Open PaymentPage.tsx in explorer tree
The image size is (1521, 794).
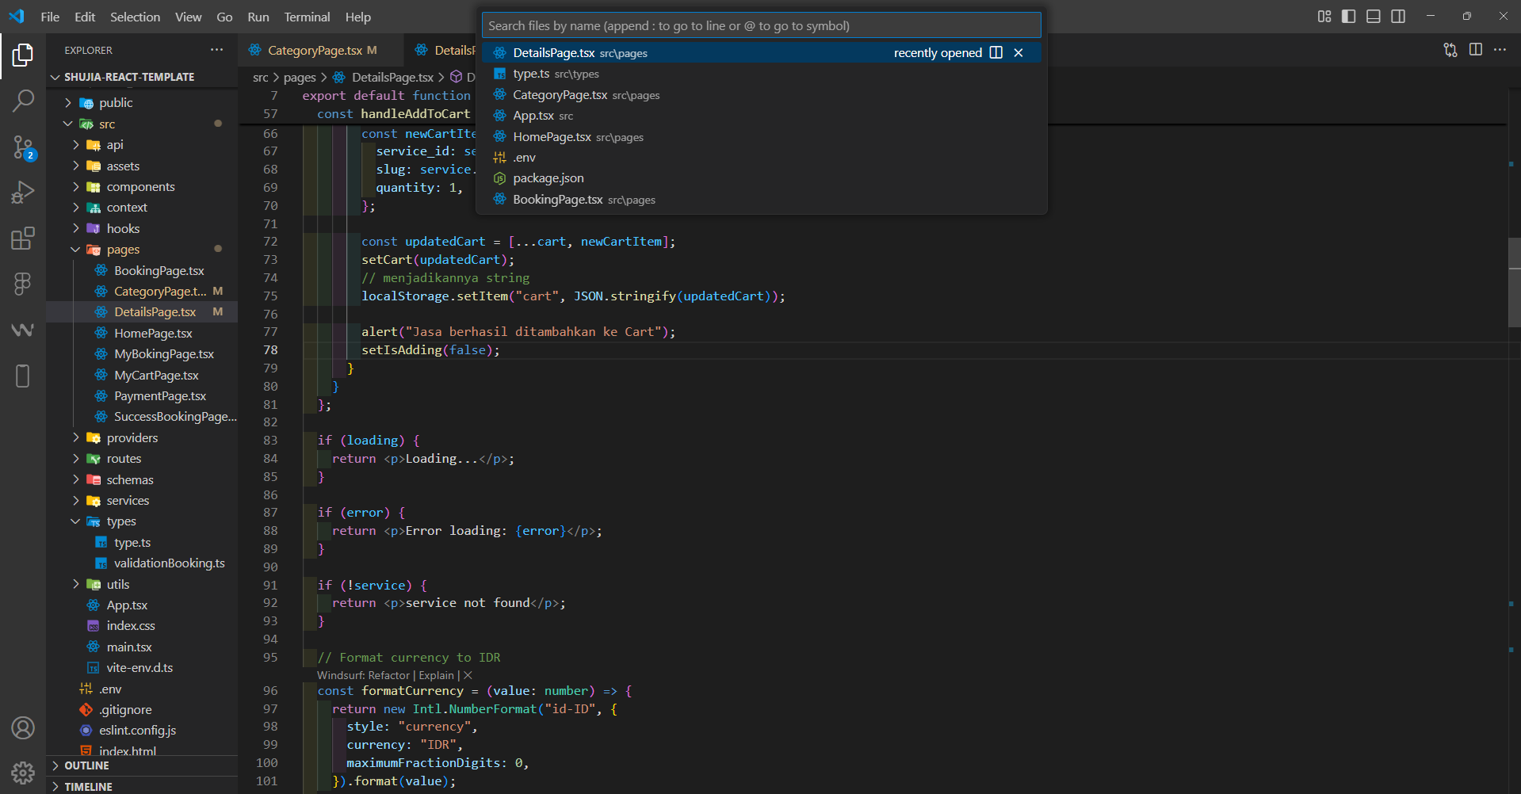pos(159,396)
